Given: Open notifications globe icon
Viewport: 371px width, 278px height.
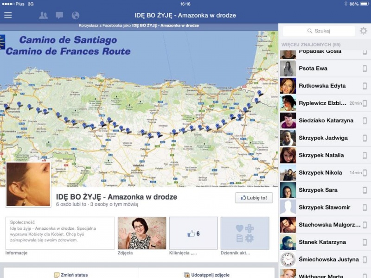Looking at the screenshot, I should click(76, 15).
